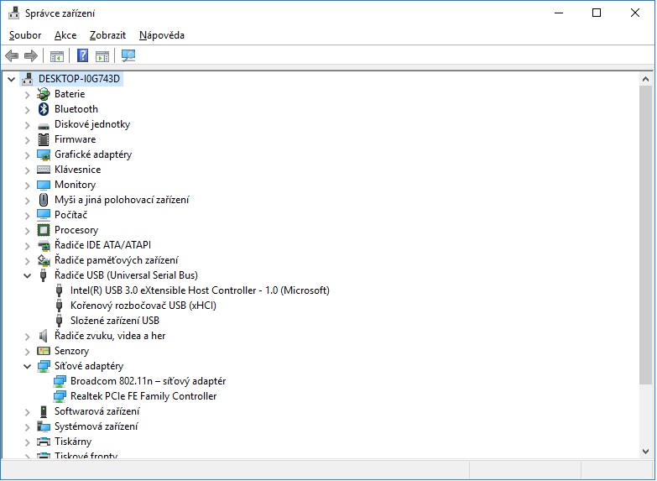Select Kořenový rozbočovač USB (xHCI)
Screen dimensions: 657x481
click(143, 306)
